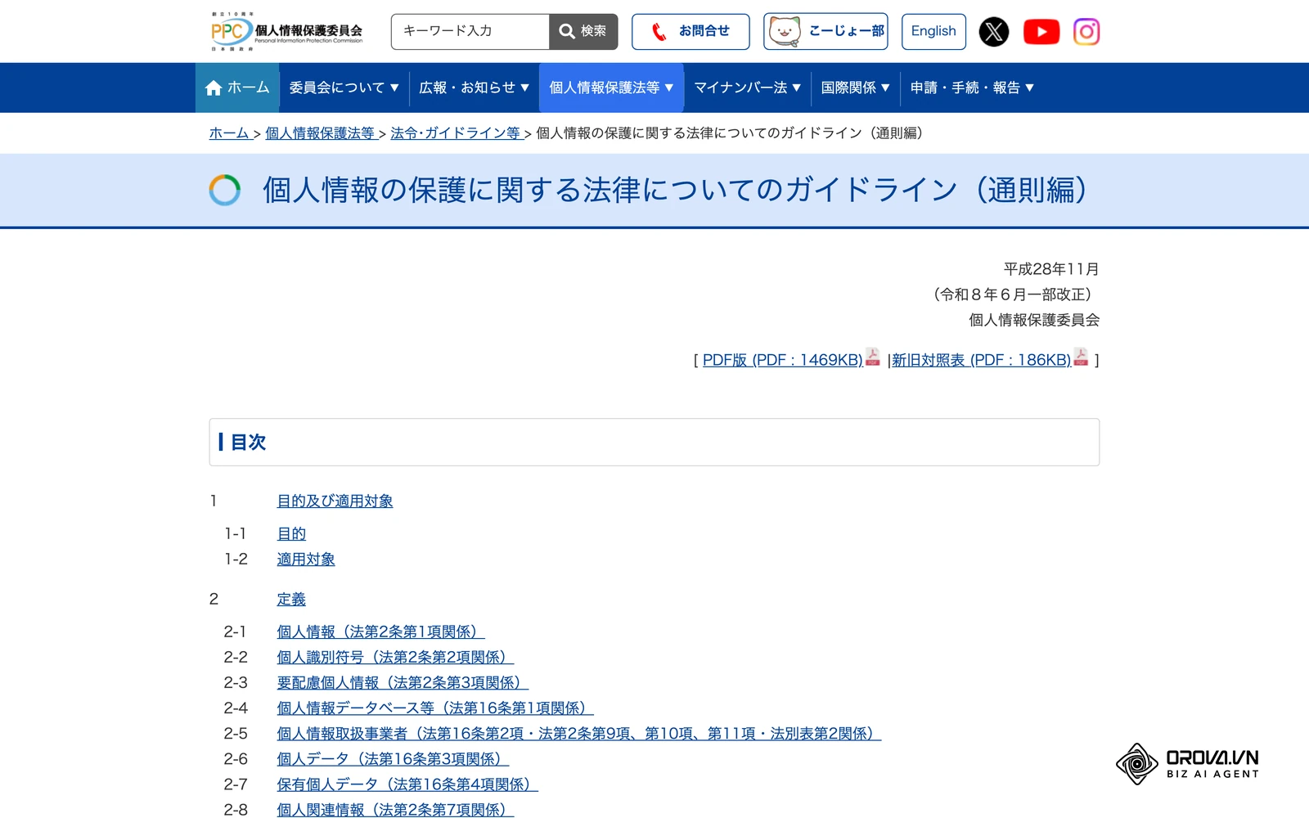Download the PDF版 (PDF : 1469KB) link
Screen dimensions: 1309x818
783,360
